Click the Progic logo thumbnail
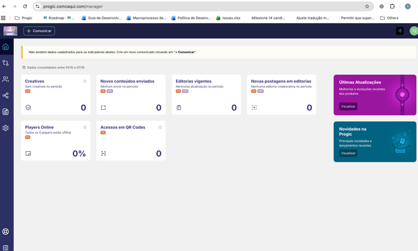 (x=11, y=31)
